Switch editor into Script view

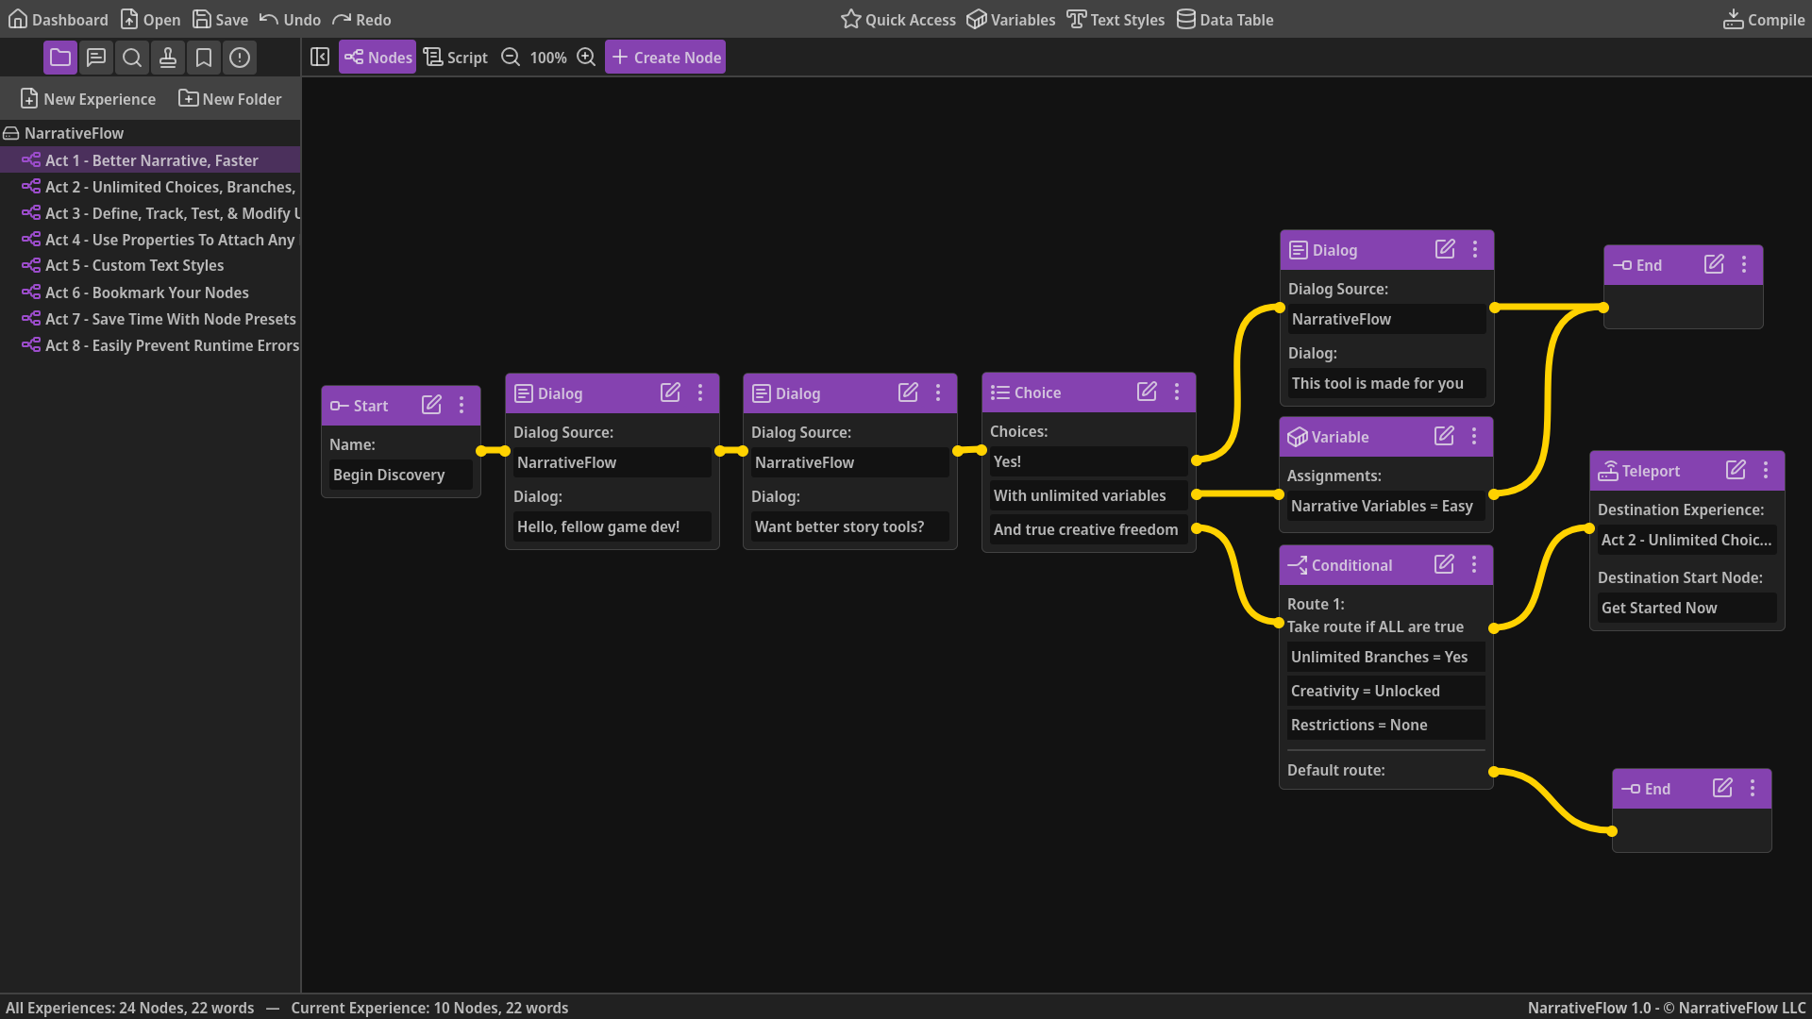tap(455, 57)
